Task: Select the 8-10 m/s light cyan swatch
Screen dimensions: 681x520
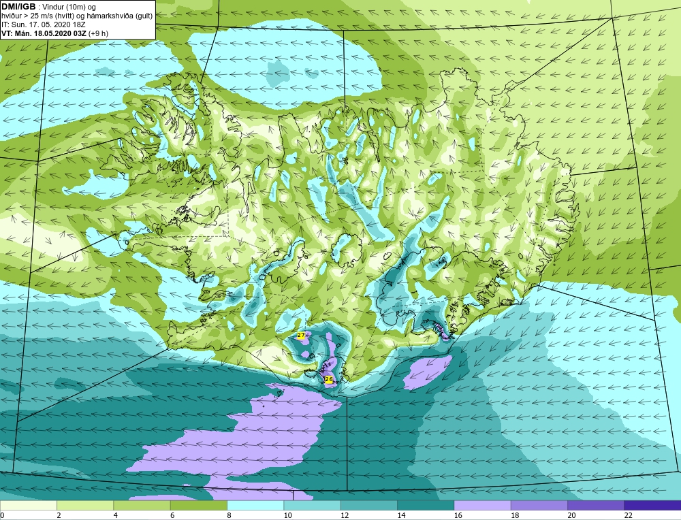Action: tap(255, 505)
